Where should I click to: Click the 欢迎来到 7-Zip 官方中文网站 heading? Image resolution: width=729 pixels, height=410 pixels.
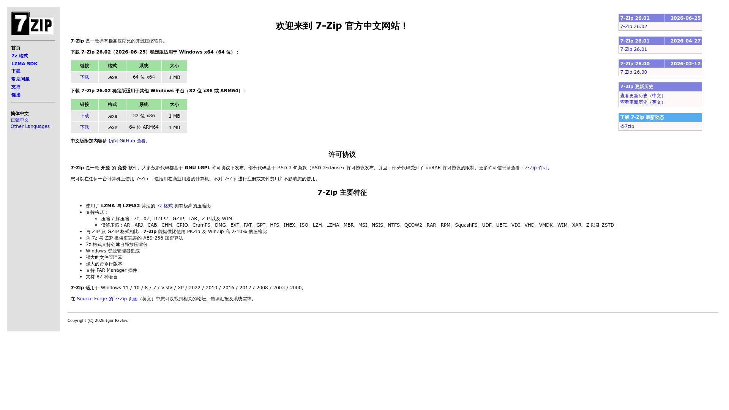click(342, 26)
